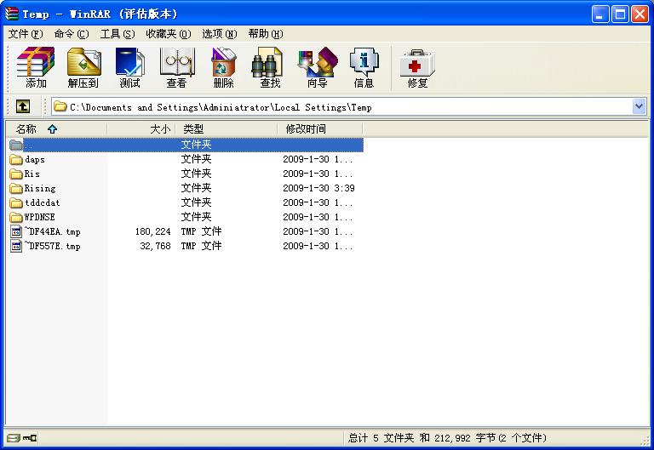Click TMP 文件 type of ~DF44EA.tmp
Screen dimensions: 654x450
201,231
